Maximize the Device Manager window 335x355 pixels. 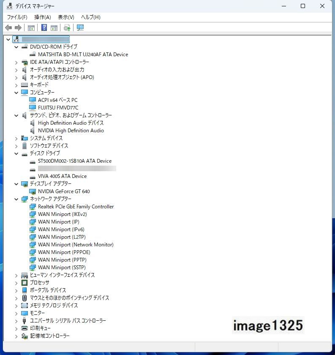pos(303,6)
